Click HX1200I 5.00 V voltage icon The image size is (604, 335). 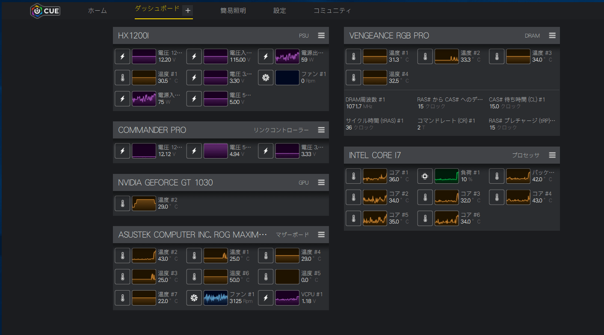[x=194, y=98]
